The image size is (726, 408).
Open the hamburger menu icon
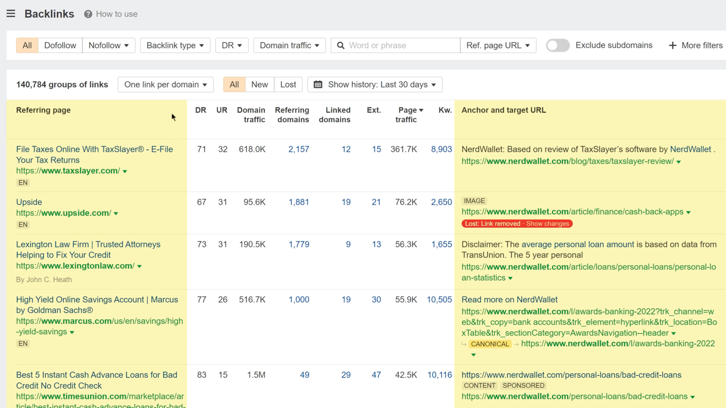(x=11, y=14)
